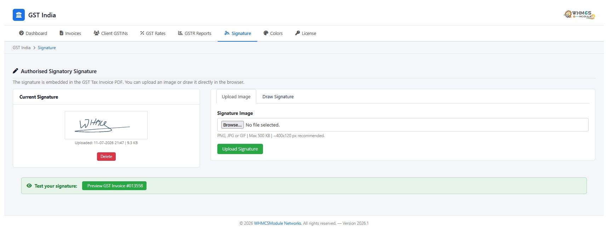
Task: Click the Browse... file button
Action: click(x=233, y=125)
